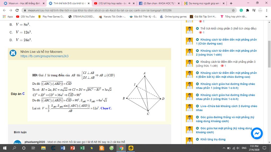Open Khoảng cách từ điểm đến mặt phẳng phần 2
Screen dimensions: 271x152
click(x=227, y=53)
